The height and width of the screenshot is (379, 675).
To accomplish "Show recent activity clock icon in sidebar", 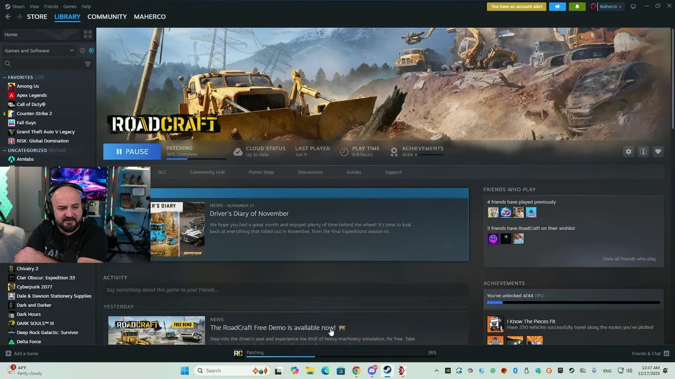I will (x=82, y=51).
